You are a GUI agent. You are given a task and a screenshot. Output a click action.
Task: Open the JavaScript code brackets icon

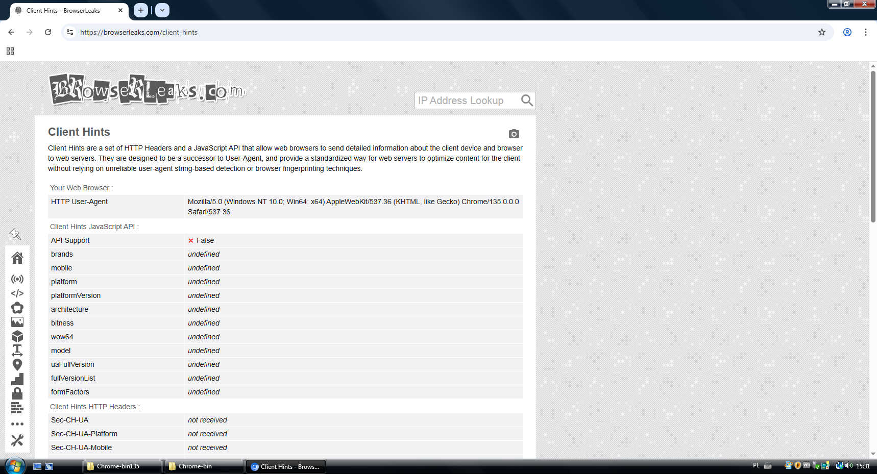[x=17, y=293]
